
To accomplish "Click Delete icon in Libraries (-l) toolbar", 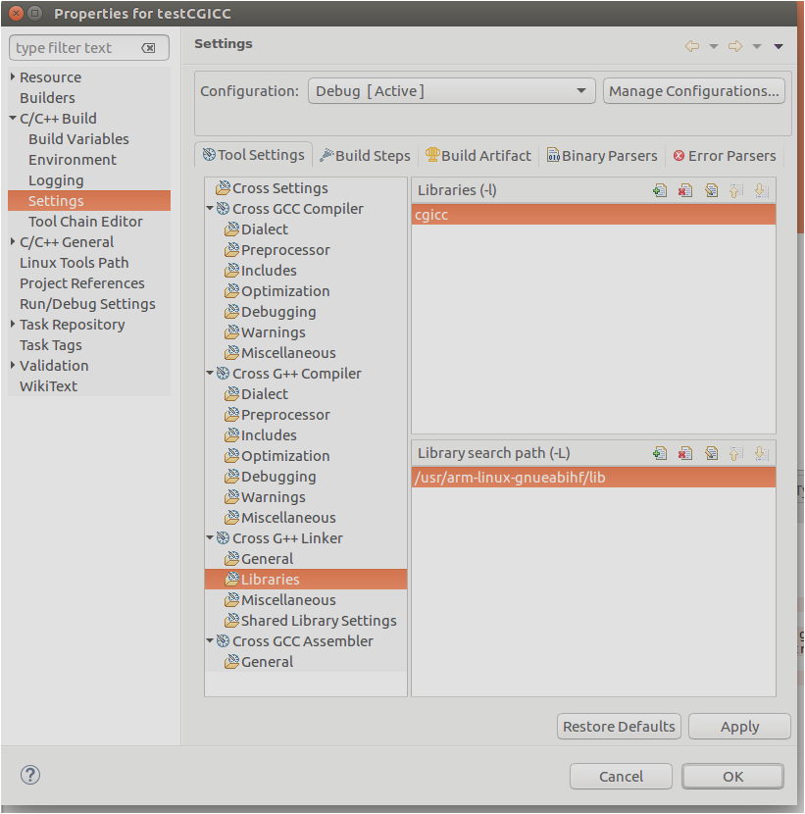I will 685,190.
